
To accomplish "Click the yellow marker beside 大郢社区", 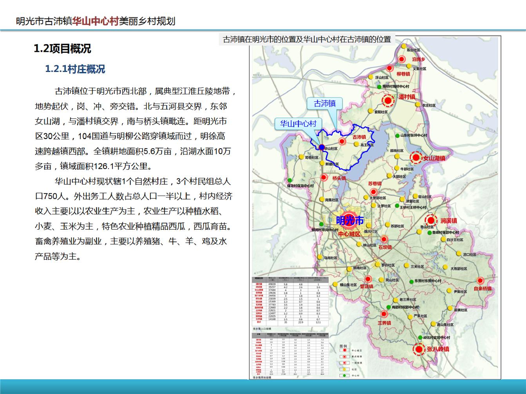I will (x=389, y=175).
